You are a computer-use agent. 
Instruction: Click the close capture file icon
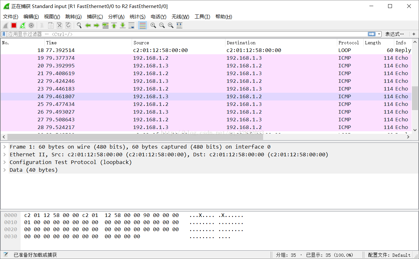coord(60,25)
